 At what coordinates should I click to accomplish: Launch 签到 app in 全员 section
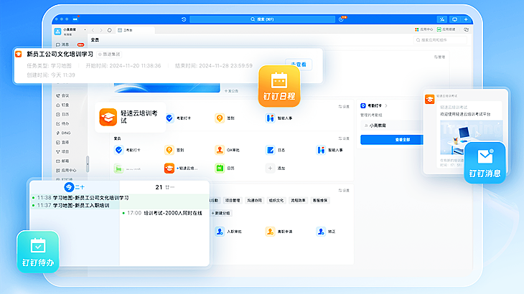[x=174, y=150]
